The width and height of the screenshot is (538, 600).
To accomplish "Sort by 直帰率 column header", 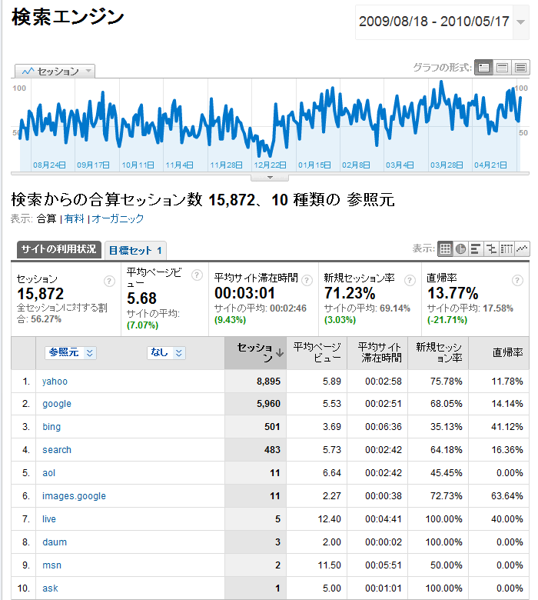I will coord(499,353).
